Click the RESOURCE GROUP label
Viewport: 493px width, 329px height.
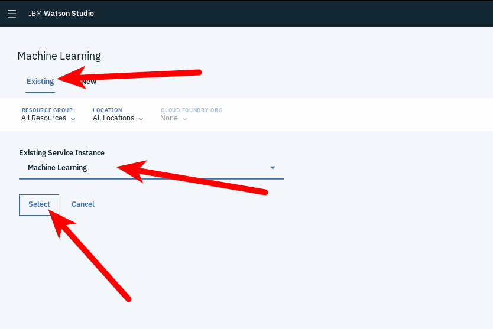tap(47, 110)
